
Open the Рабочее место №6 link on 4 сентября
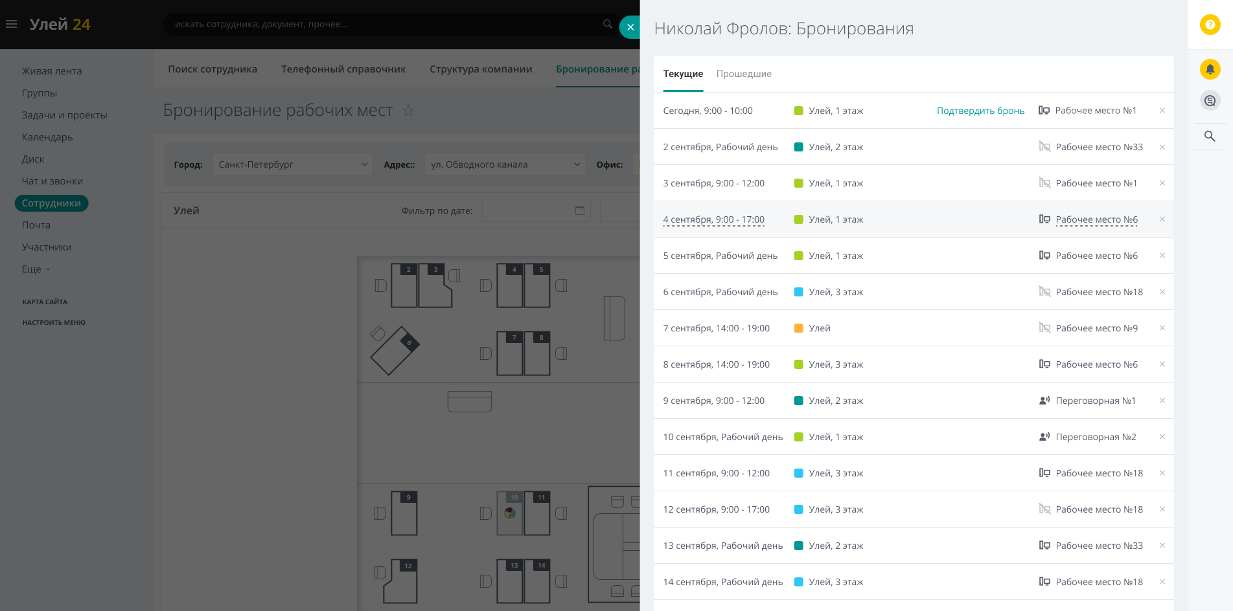pos(1096,219)
